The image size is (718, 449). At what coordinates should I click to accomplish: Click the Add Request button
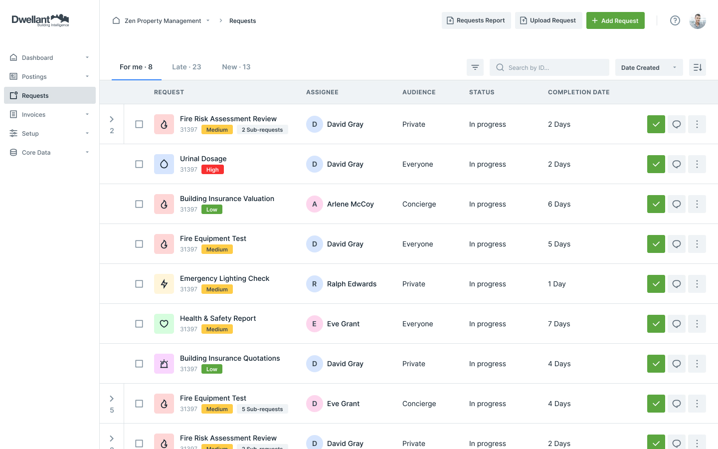615,20
